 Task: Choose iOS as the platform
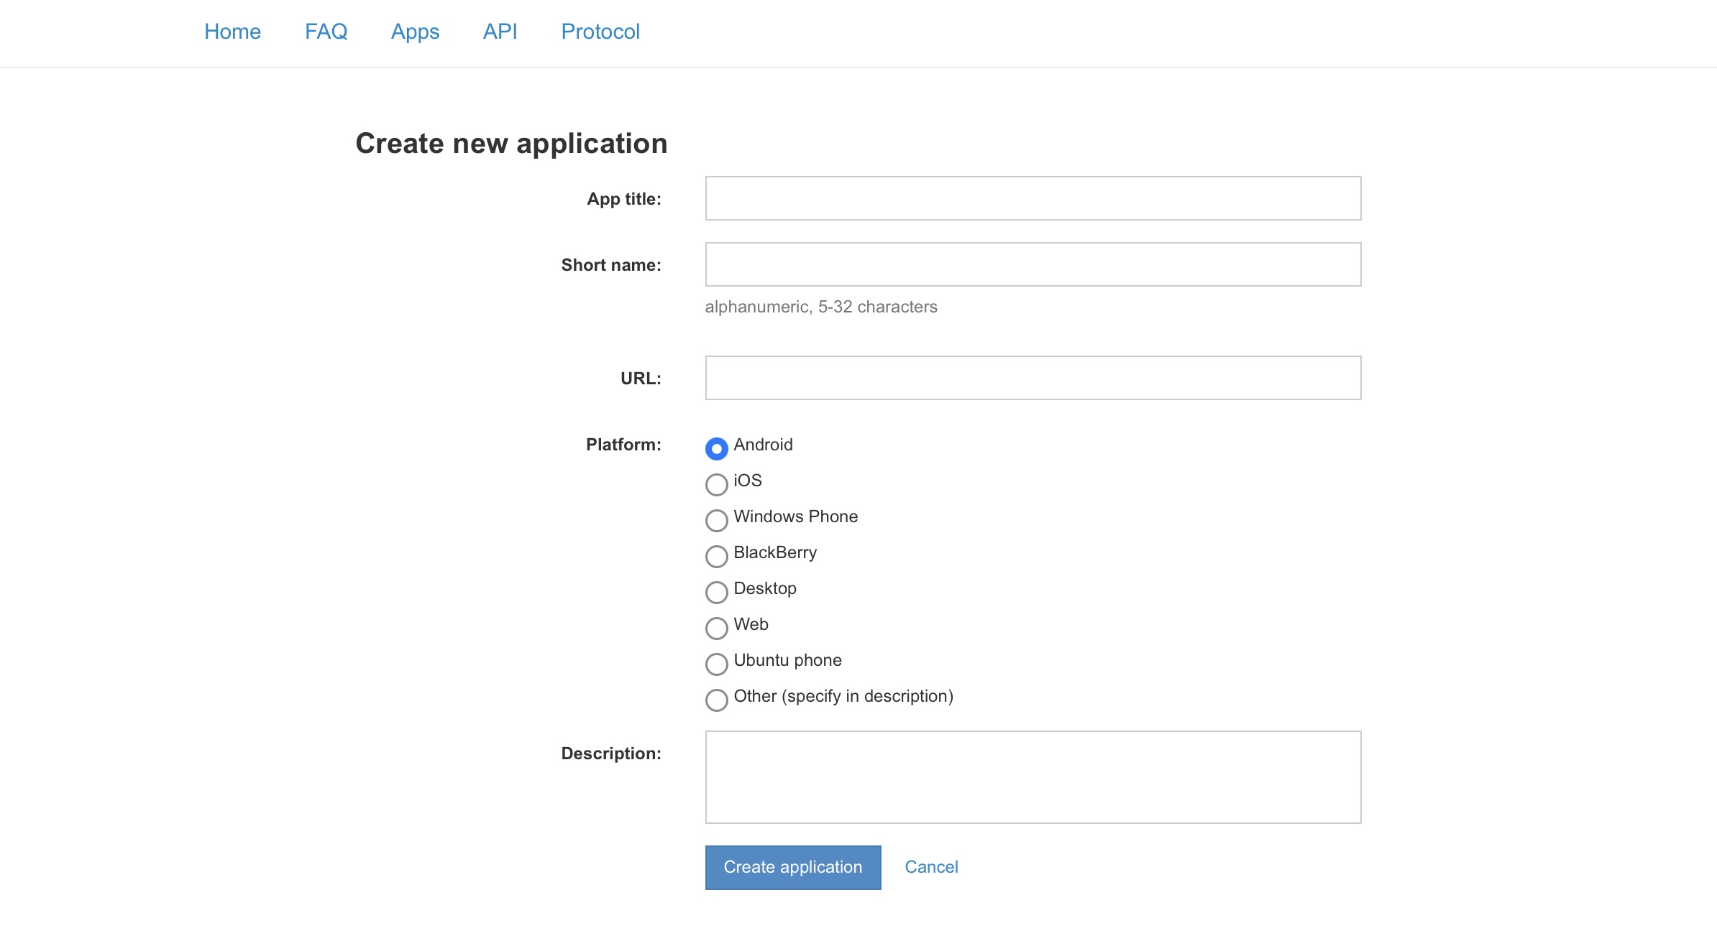coord(716,484)
